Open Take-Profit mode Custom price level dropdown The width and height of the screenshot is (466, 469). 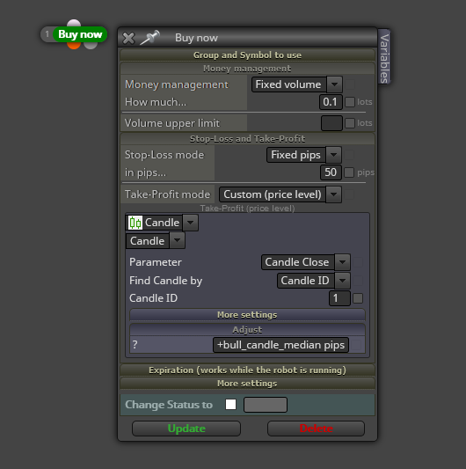(x=280, y=194)
